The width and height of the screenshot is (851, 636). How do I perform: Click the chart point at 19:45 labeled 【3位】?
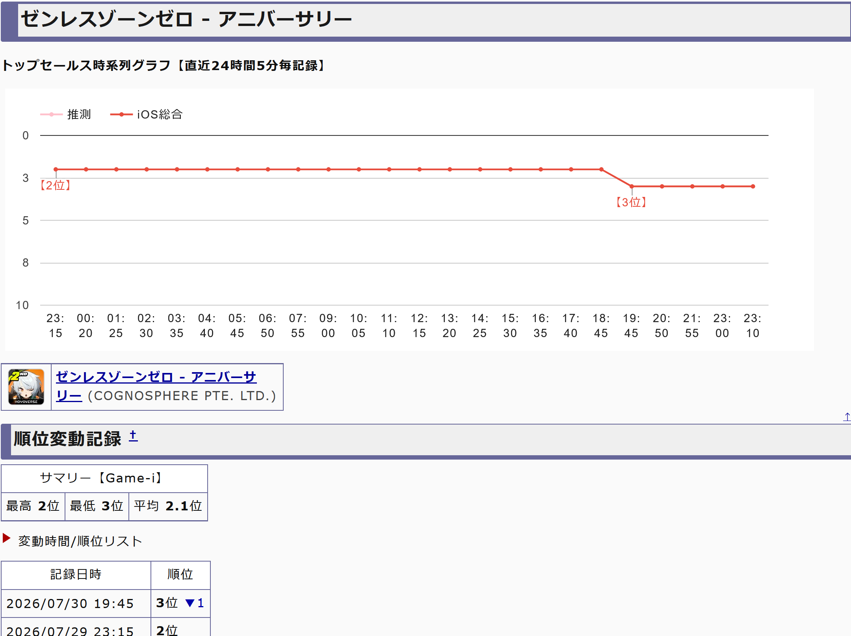(632, 186)
